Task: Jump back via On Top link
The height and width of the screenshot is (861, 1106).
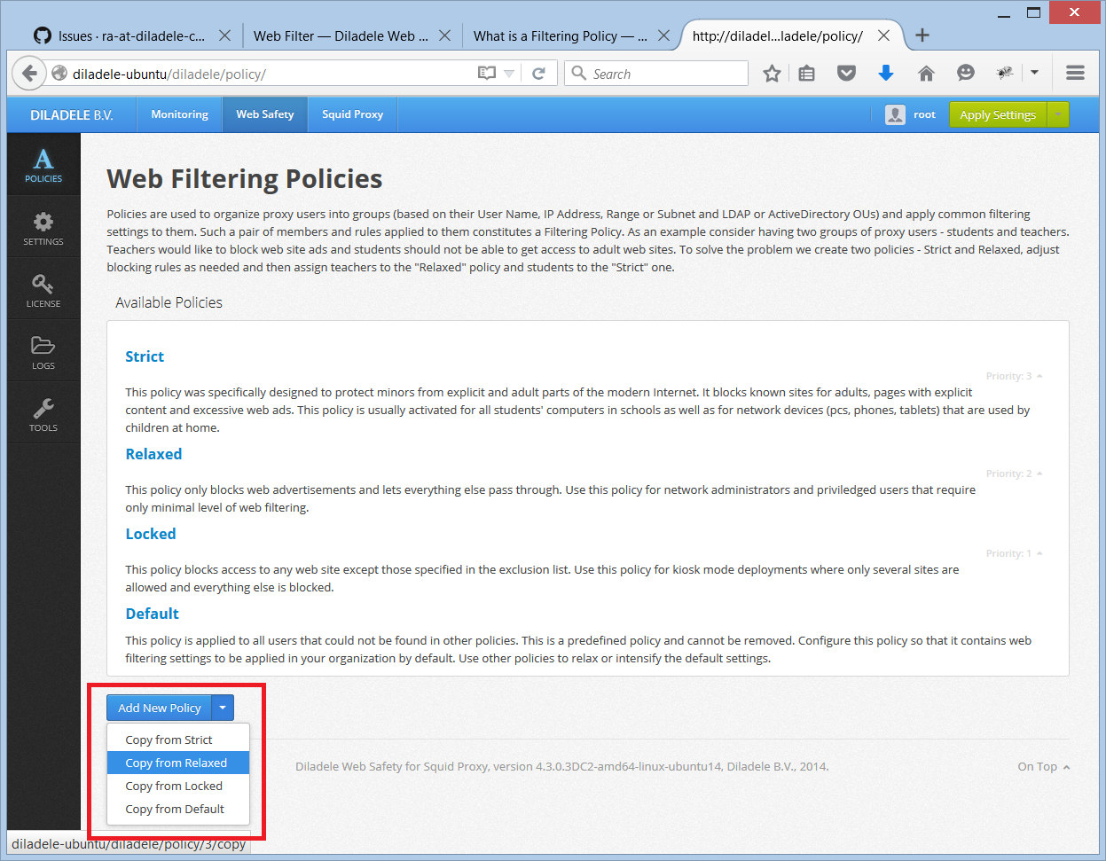Action: [1043, 766]
